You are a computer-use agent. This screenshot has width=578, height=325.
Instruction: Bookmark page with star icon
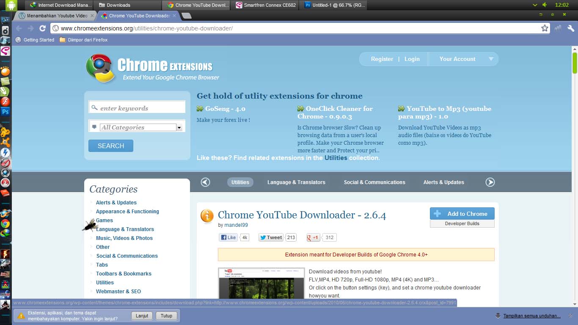click(x=545, y=28)
